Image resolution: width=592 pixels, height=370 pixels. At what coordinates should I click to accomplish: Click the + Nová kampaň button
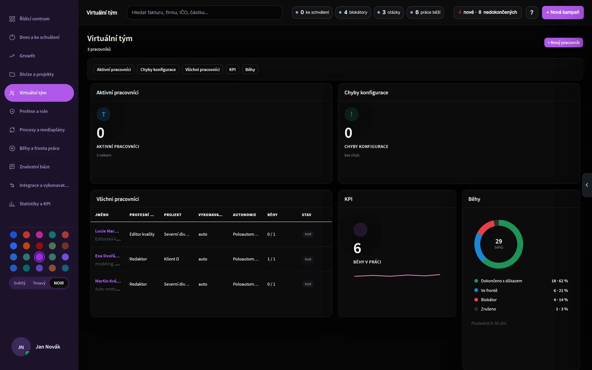coord(563,13)
